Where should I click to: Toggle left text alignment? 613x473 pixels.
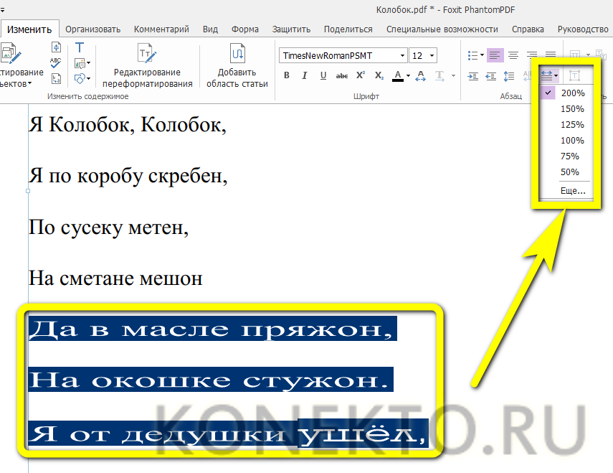[495, 55]
